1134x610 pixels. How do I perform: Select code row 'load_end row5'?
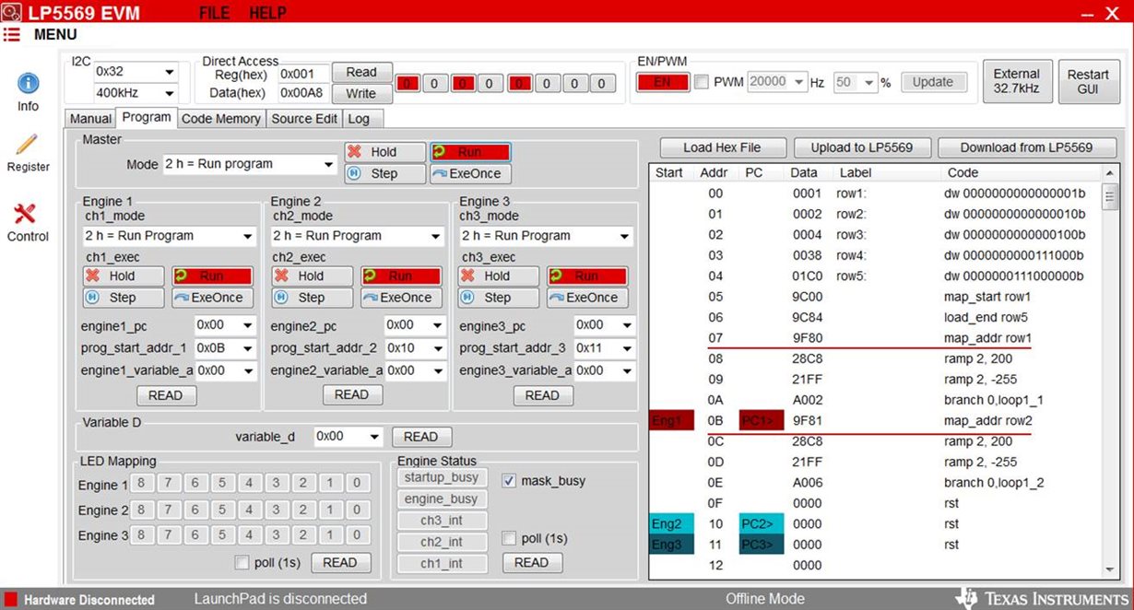(874, 317)
